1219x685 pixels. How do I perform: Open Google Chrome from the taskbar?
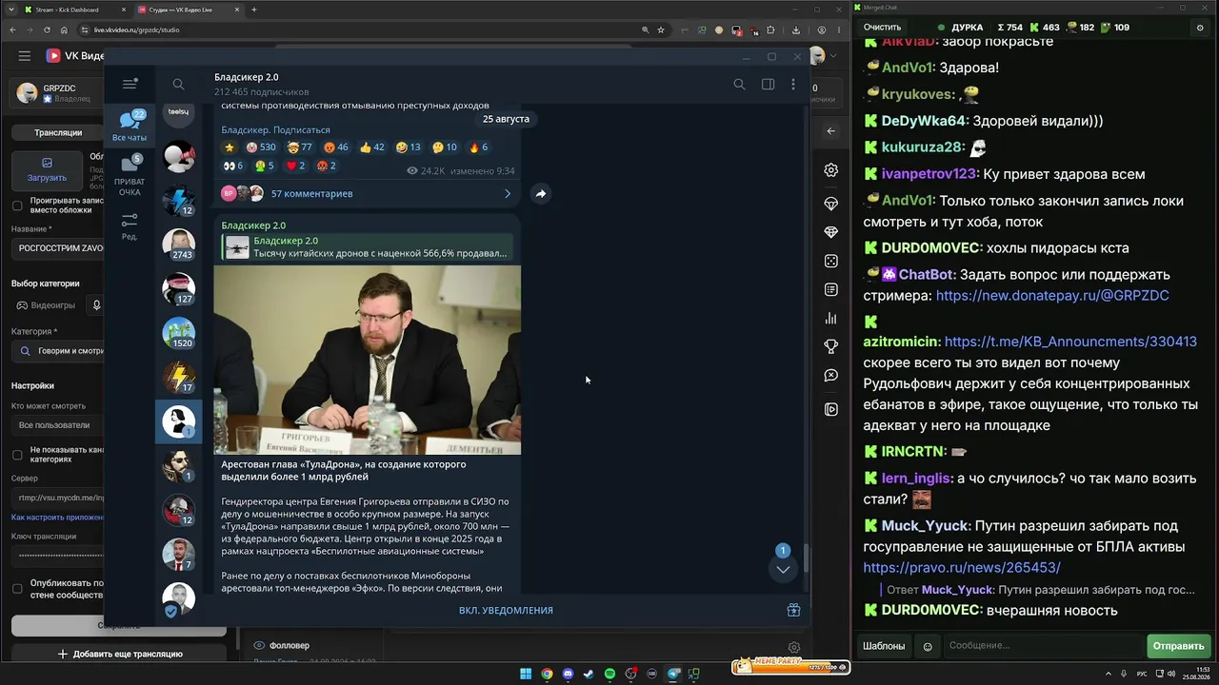pyautogui.click(x=547, y=674)
